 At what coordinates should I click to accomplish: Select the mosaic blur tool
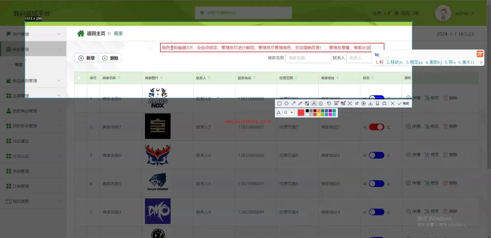click(x=307, y=103)
